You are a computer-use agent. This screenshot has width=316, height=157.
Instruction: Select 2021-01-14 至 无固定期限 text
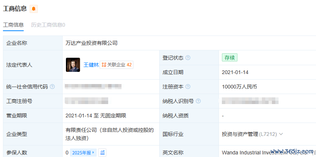[x=96, y=116]
